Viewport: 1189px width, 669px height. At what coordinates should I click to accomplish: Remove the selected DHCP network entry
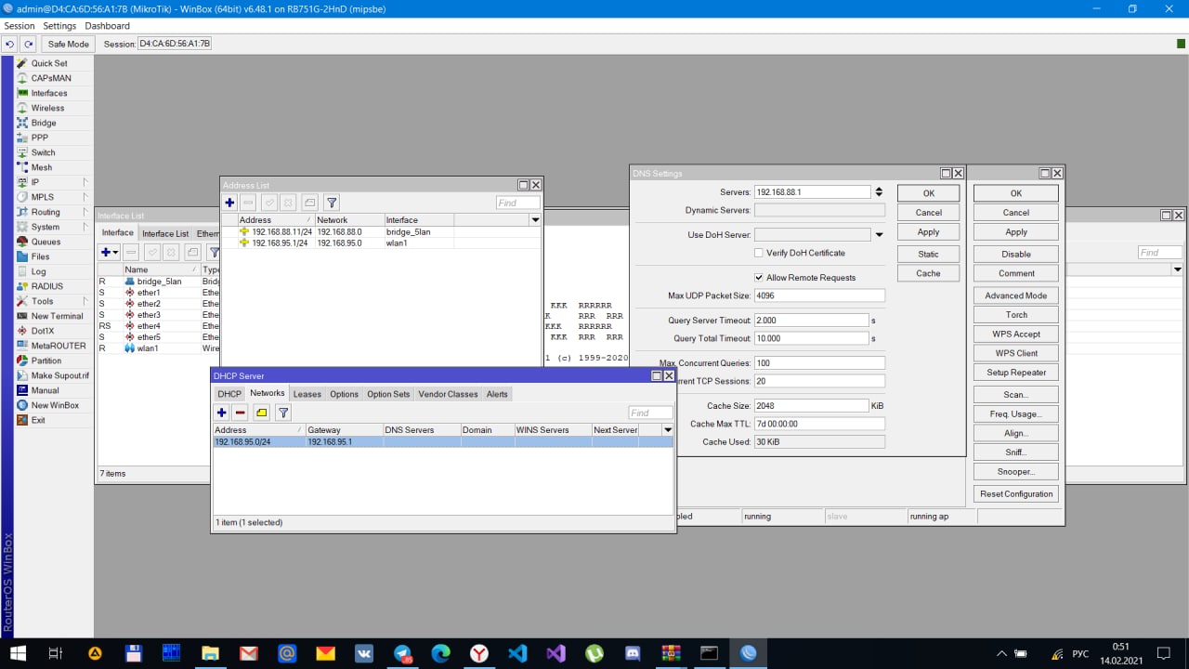click(241, 413)
